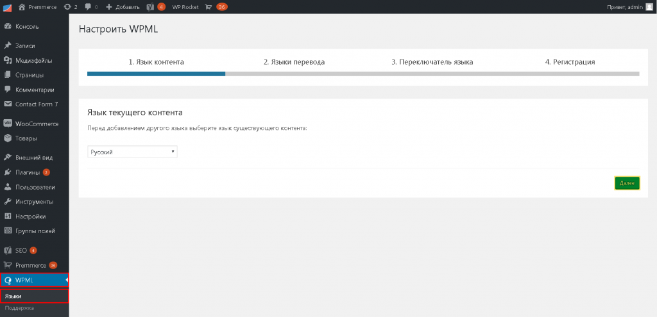This screenshot has height=317, width=657.
Task: Click the updates icon showing 2
Action: (67, 6)
